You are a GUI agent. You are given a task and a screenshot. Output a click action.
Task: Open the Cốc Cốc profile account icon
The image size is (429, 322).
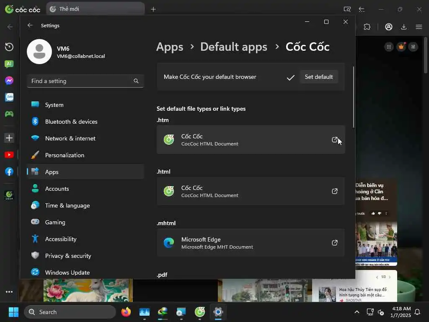tap(389, 27)
